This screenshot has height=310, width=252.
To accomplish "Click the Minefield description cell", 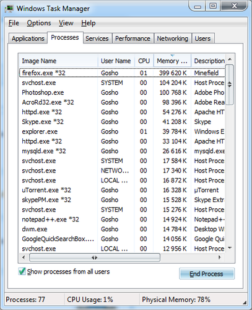I will [x=206, y=73].
